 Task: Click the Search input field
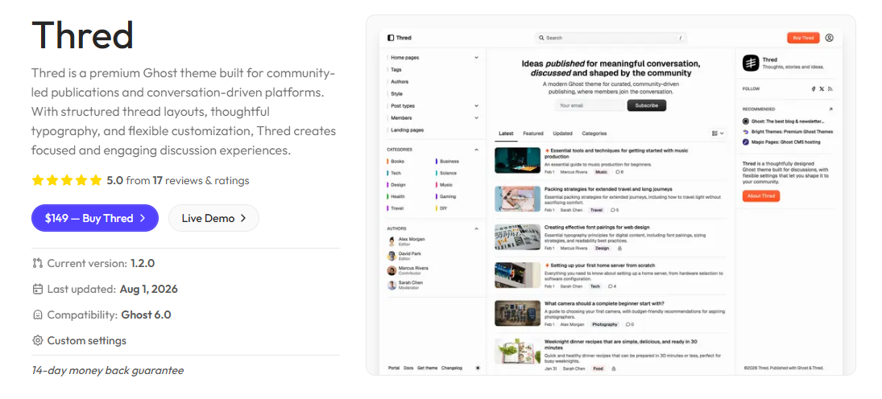611,39
